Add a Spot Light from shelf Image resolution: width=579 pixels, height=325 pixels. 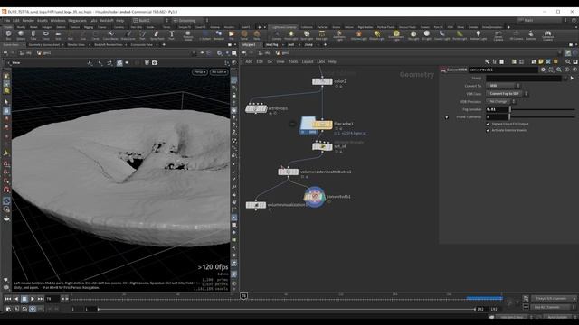coord(307,34)
